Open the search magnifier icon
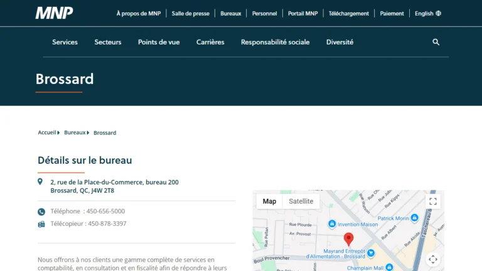This screenshot has width=482, height=271. [x=436, y=42]
